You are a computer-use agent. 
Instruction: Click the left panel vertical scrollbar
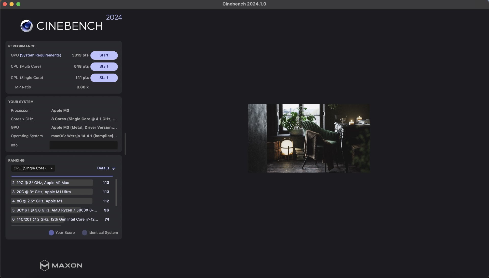pos(125,144)
